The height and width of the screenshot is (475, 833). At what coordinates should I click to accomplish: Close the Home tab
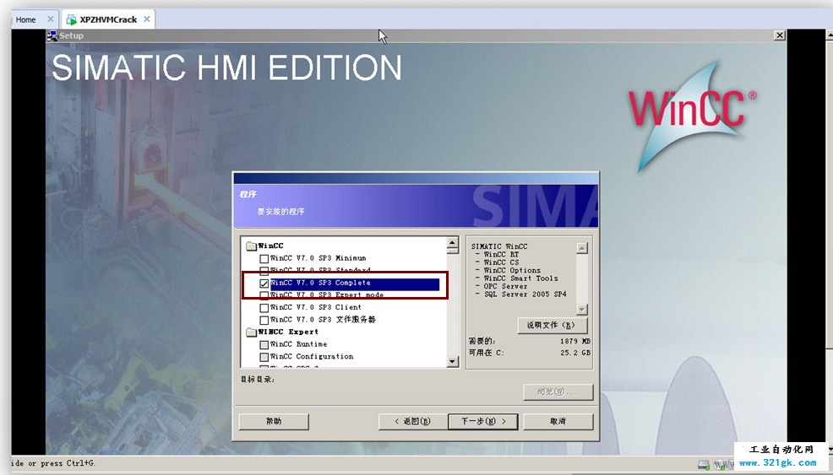pos(51,19)
